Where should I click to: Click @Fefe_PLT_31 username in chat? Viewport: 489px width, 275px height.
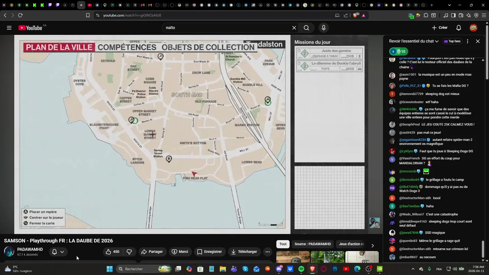click(410, 86)
